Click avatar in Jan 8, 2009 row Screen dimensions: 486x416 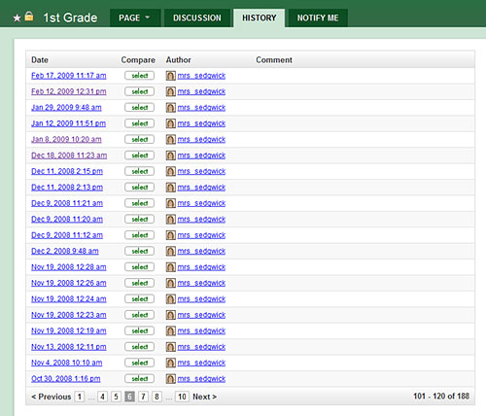[x=171, y=139]
